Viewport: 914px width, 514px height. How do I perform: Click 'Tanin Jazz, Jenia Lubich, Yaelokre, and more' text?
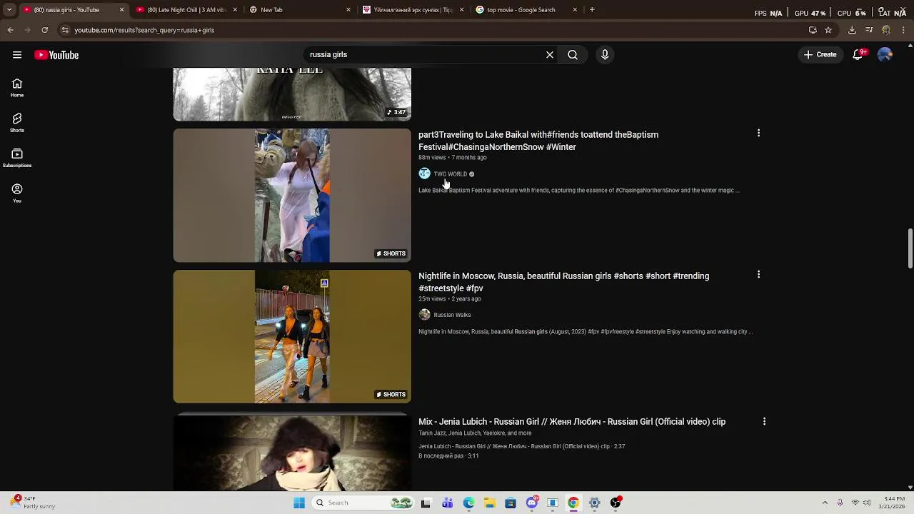(475, 433)
